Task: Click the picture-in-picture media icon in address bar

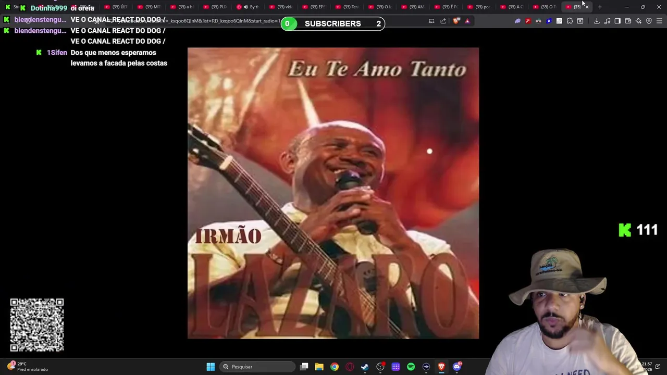Action: click(x=431, y=21)
